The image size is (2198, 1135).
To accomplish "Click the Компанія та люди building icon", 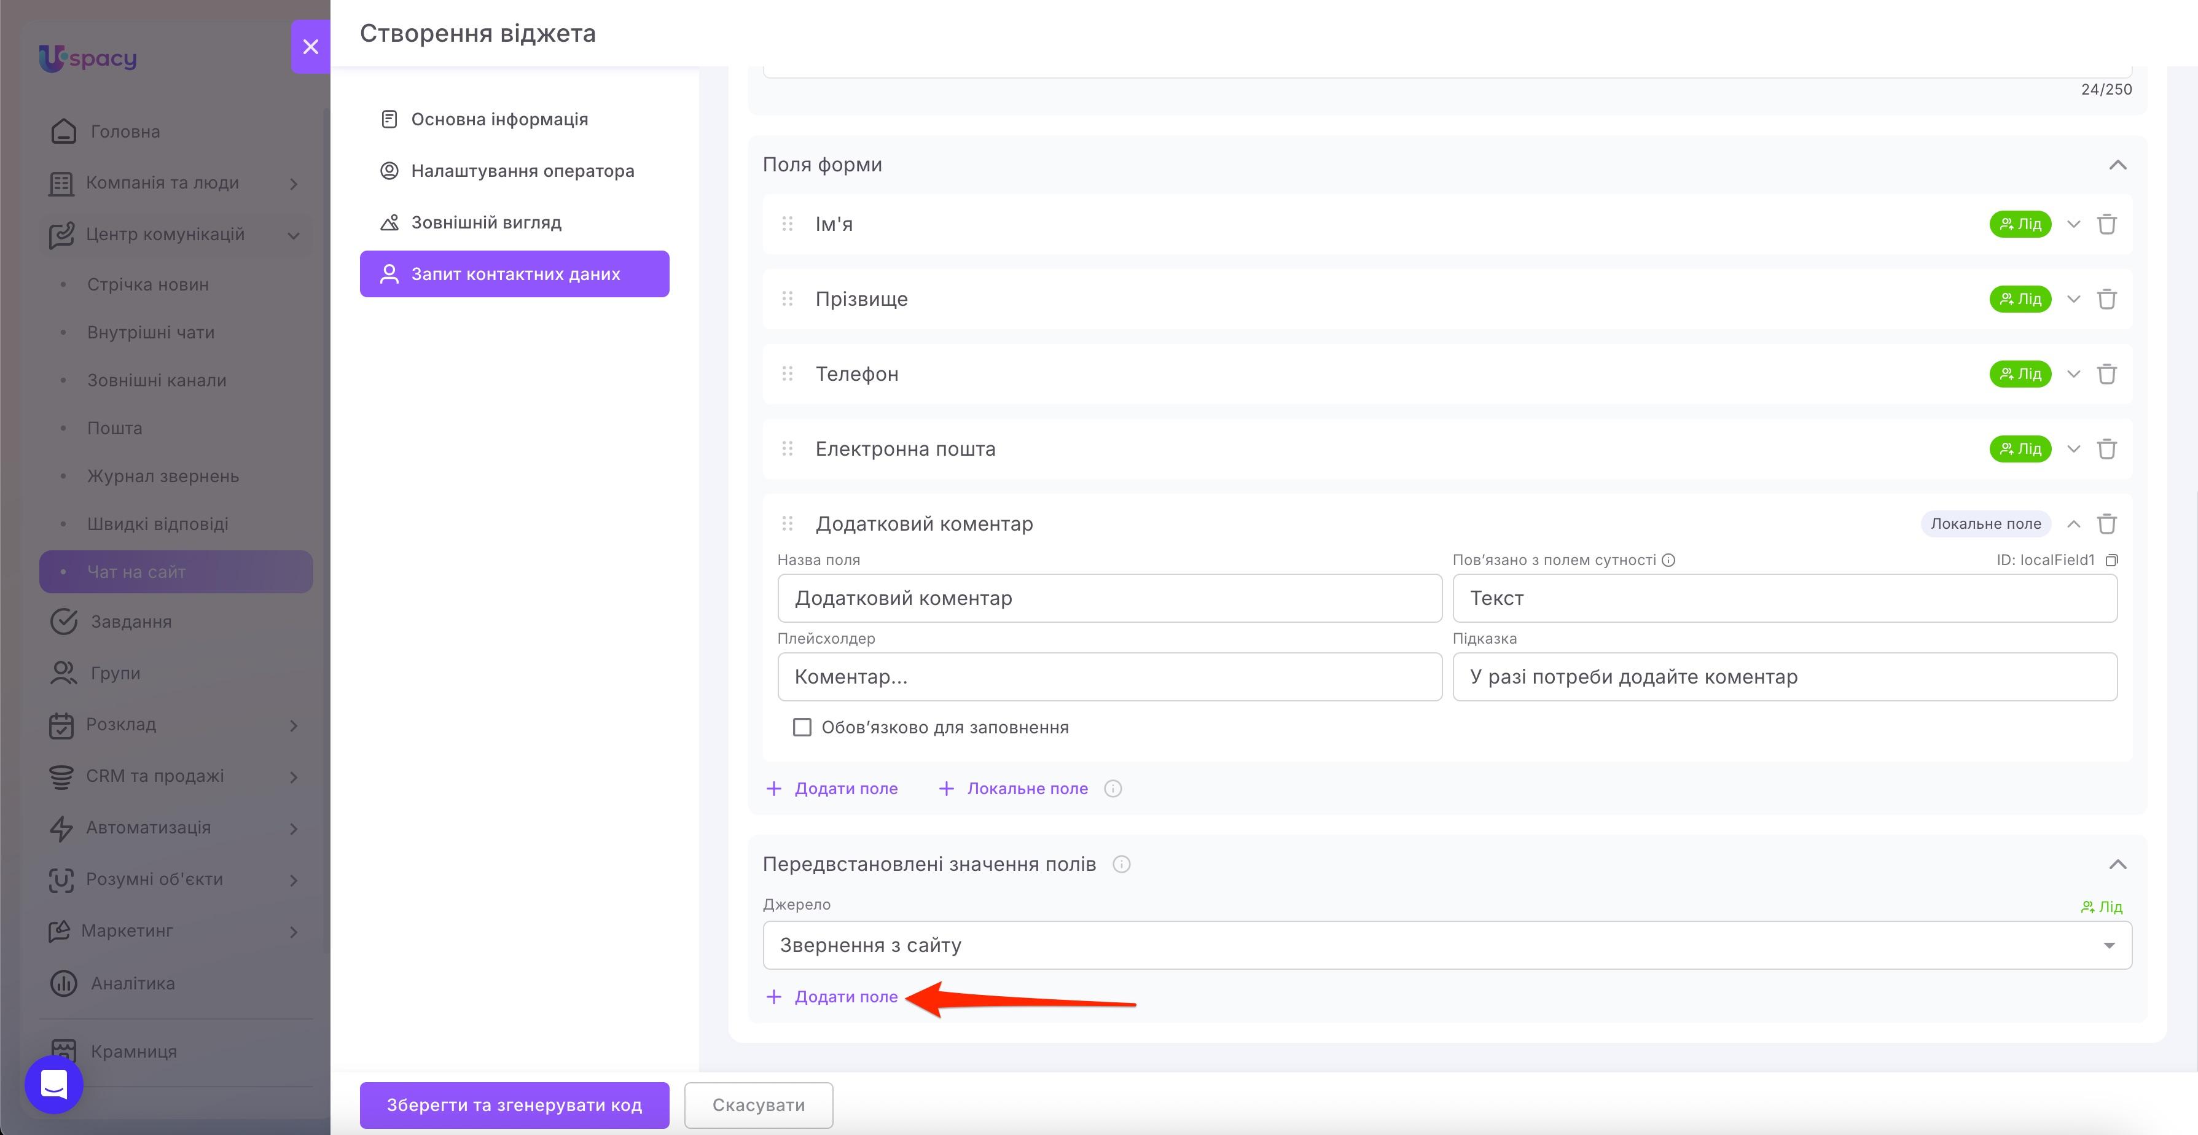I will tap(61, 184).
